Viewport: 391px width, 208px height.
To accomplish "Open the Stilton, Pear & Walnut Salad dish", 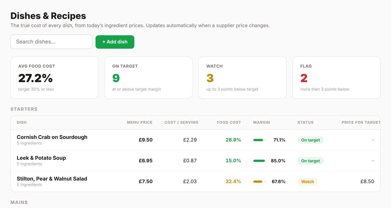I will [x=52, y=179].
